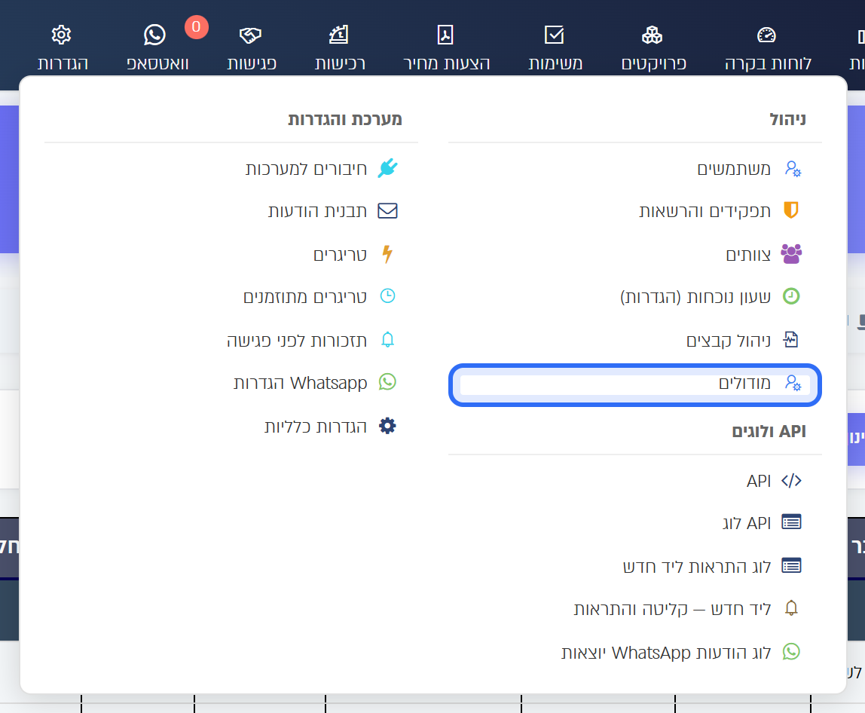Open צוותים link
Screen dimensions: 865x713
(748, 255)
